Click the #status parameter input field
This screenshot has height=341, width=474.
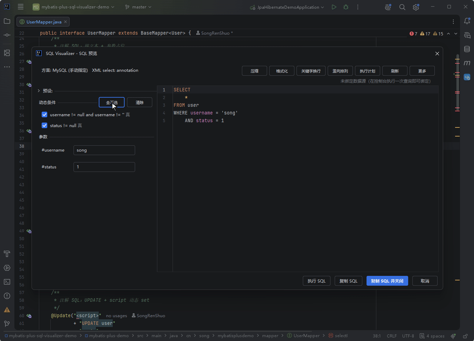point(104,167)
